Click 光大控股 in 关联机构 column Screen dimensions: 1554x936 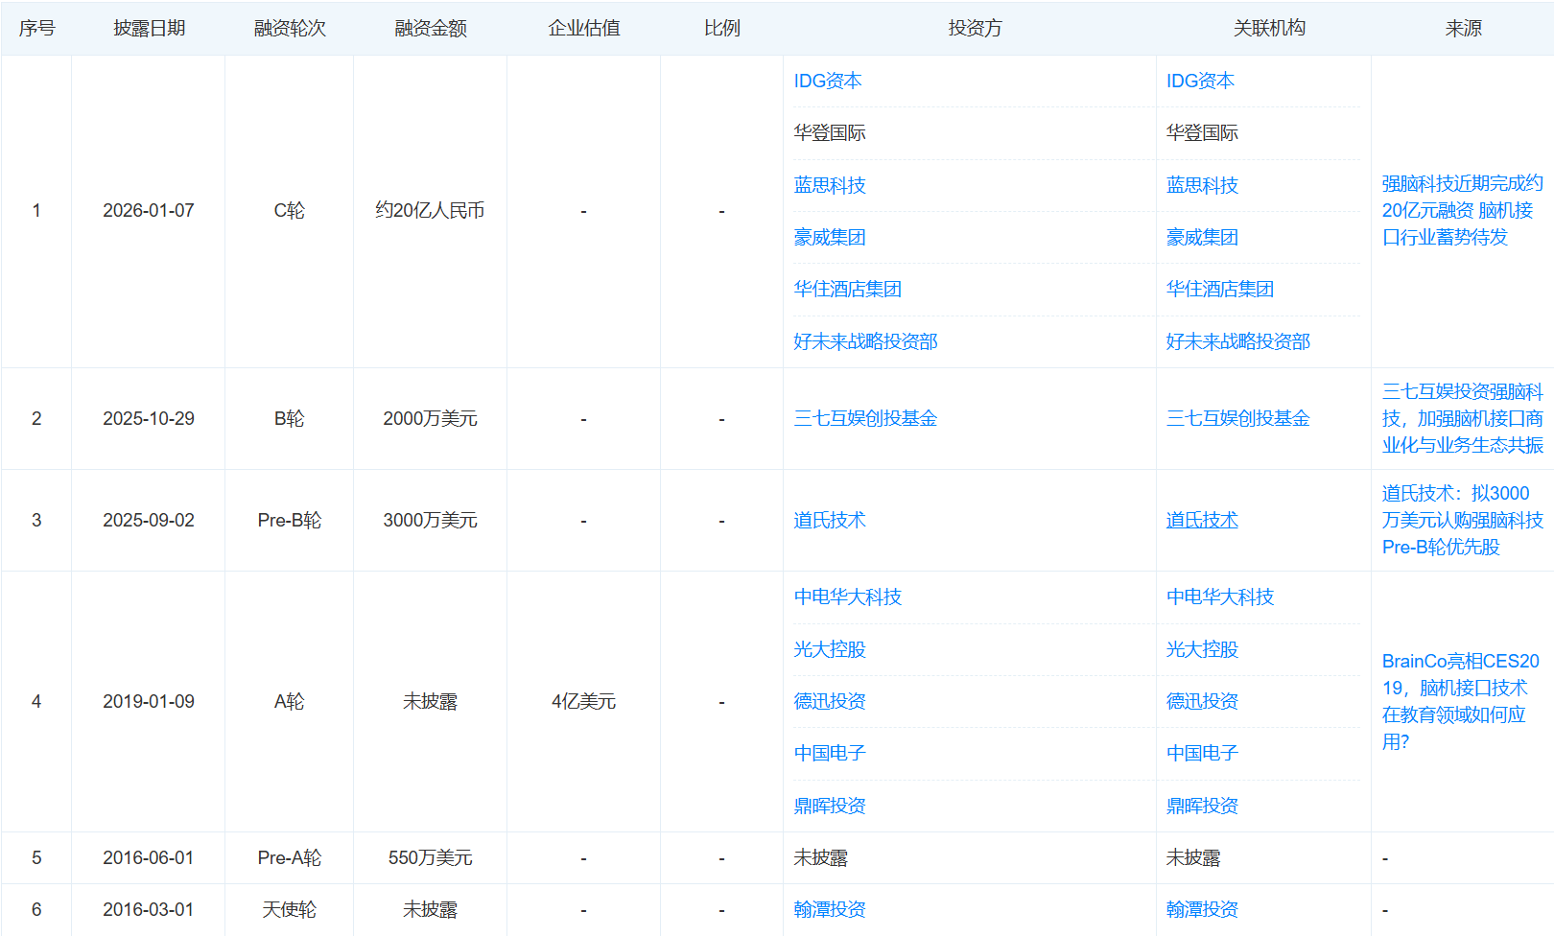click(1201, 649)
